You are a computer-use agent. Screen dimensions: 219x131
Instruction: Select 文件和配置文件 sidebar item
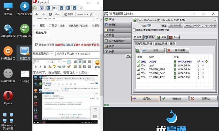click(x=118, y=41)
